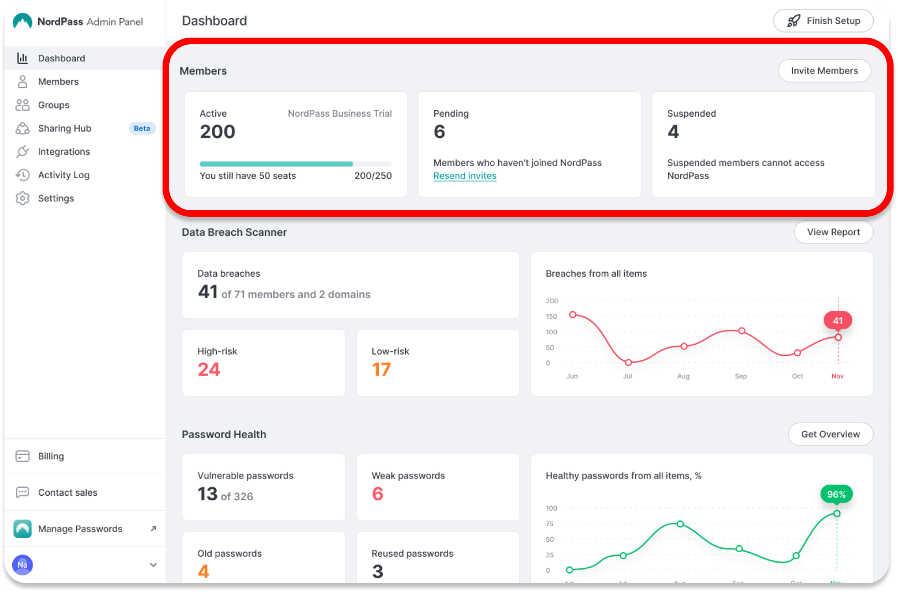Viewport: 898px width, 592px height.
Task: Click the Contact sales chat icon
Action: (22, 492)
